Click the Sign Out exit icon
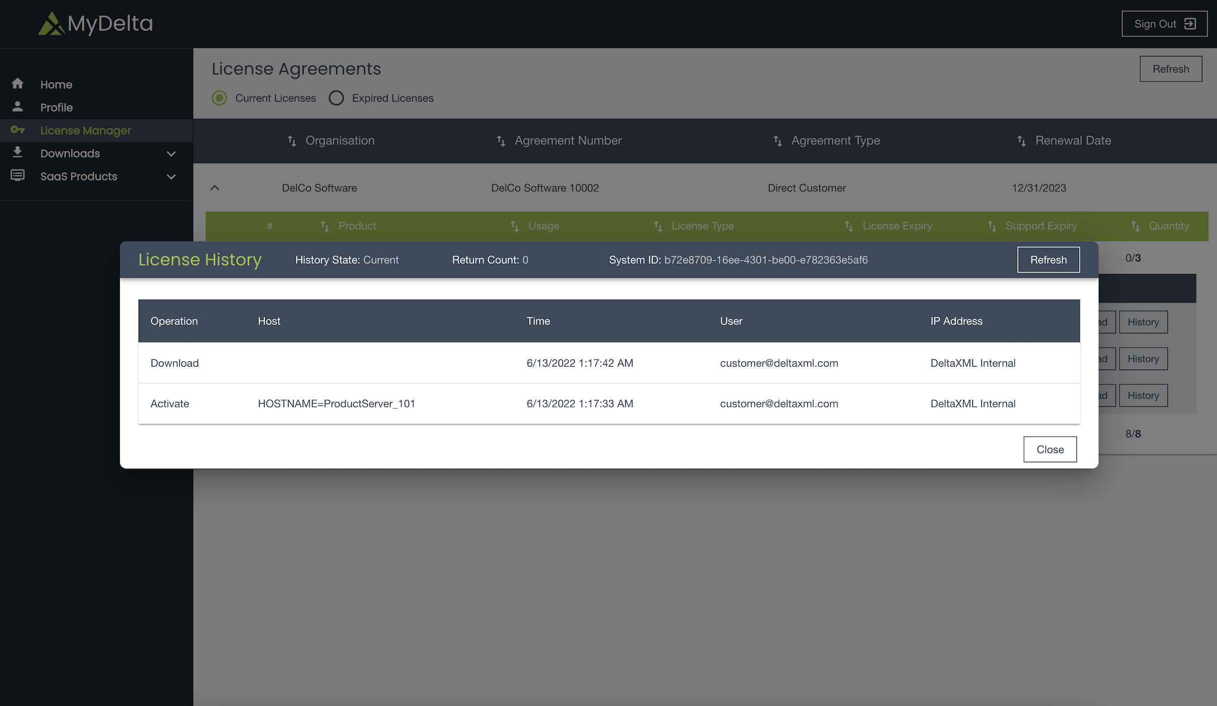 (x=1190, y=24)
